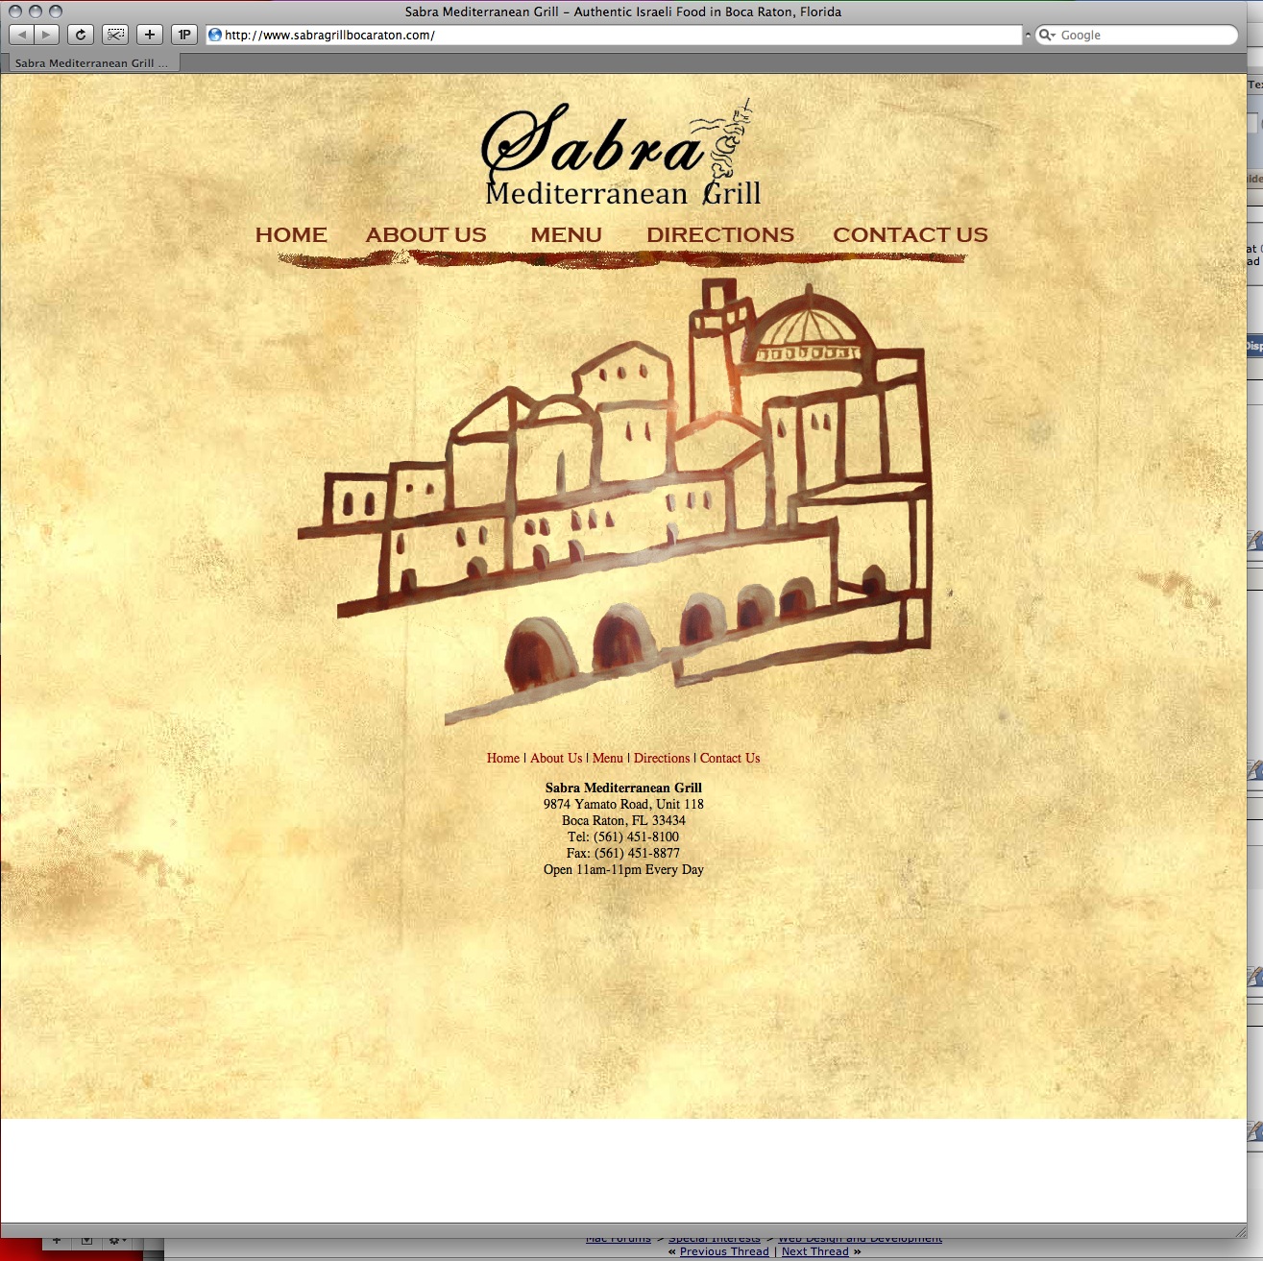
Task: Click the hours text Open 11am-11pm Every Day
Action: click(x=623, y=869)
